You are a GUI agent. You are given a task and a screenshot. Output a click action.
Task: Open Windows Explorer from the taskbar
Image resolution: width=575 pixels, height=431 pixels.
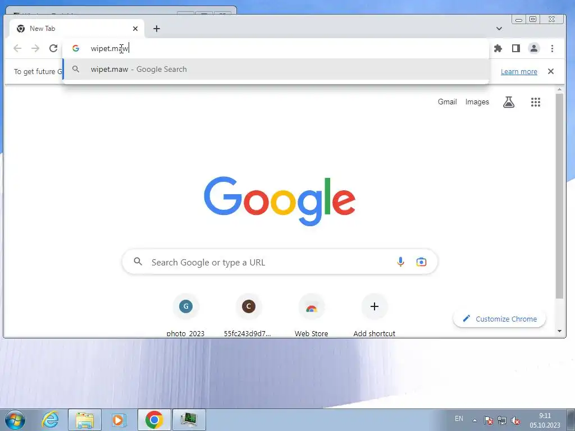pyautogui.click(x=85, y=420)
